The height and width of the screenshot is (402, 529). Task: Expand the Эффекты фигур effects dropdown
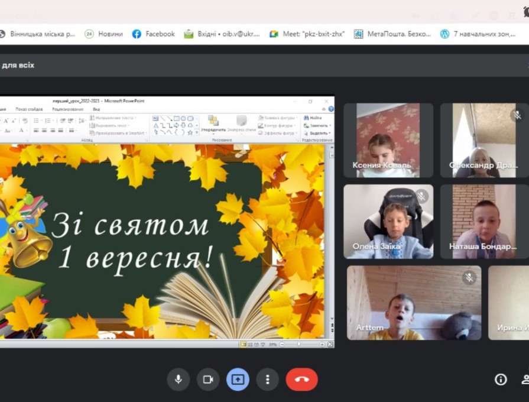275,134
